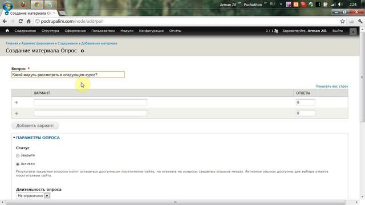Click shortcut add icon beside page title
Image resolution: width=365 pixels, height=205 pixels.
click(x=82, y=51)
